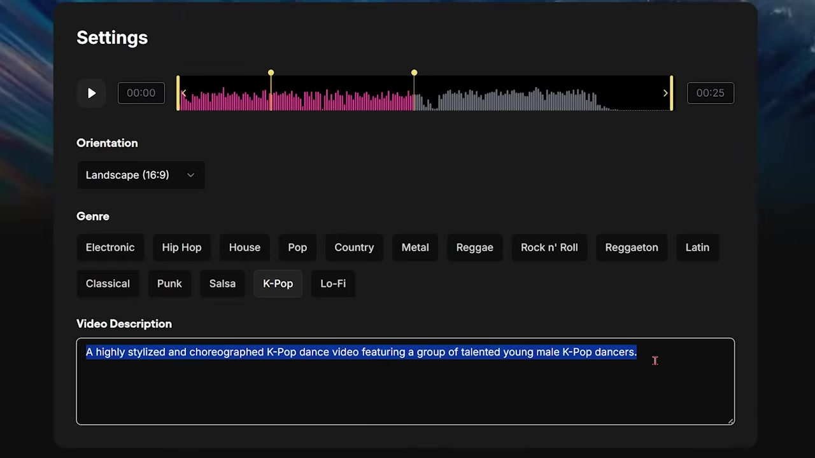
Task: Click the first yellow marker pin on waveform
Action: [271, 73]
